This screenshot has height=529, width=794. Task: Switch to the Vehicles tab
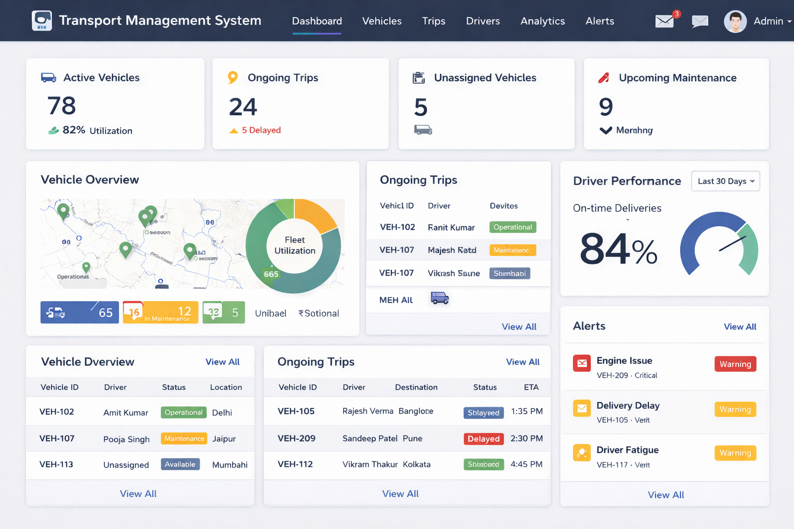(x=381, y=21)
